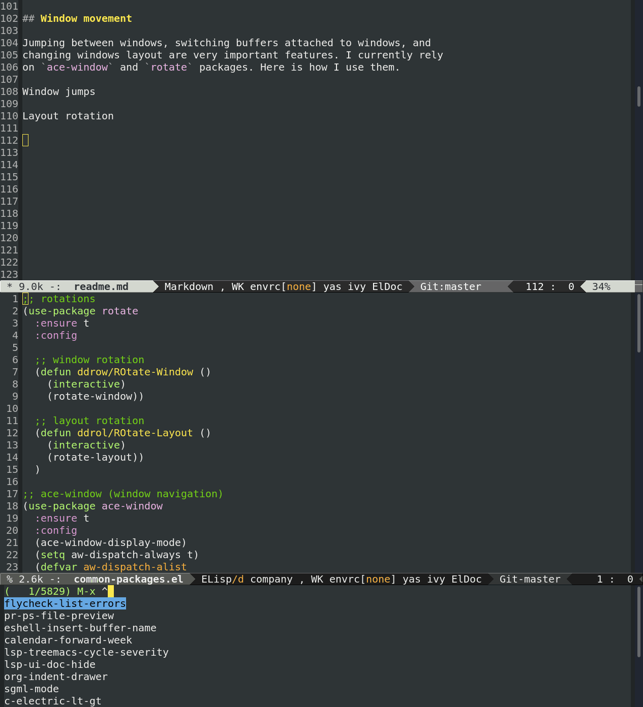Screen dimensions: 643x707
Task: Click the `ace-window` inline code text
Action: click(x=77, y=67)
